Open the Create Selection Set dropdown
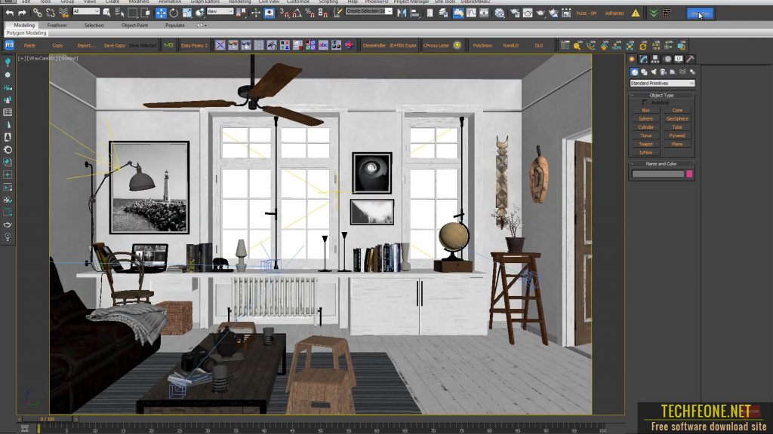Screen dimensions: 773x434 [x=368, y=11]
